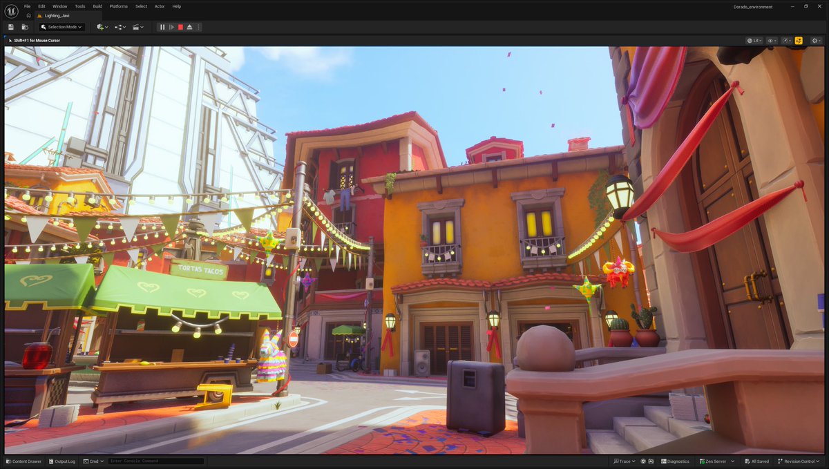Image resolution: width=829 pixels, height=469 pixels.
Task: Open the Cinematics clapperboard dropdown
Action: tap(137, 27)
